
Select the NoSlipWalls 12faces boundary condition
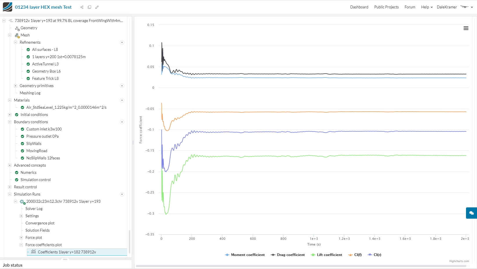pyautogui.click(x=43, y=158)
